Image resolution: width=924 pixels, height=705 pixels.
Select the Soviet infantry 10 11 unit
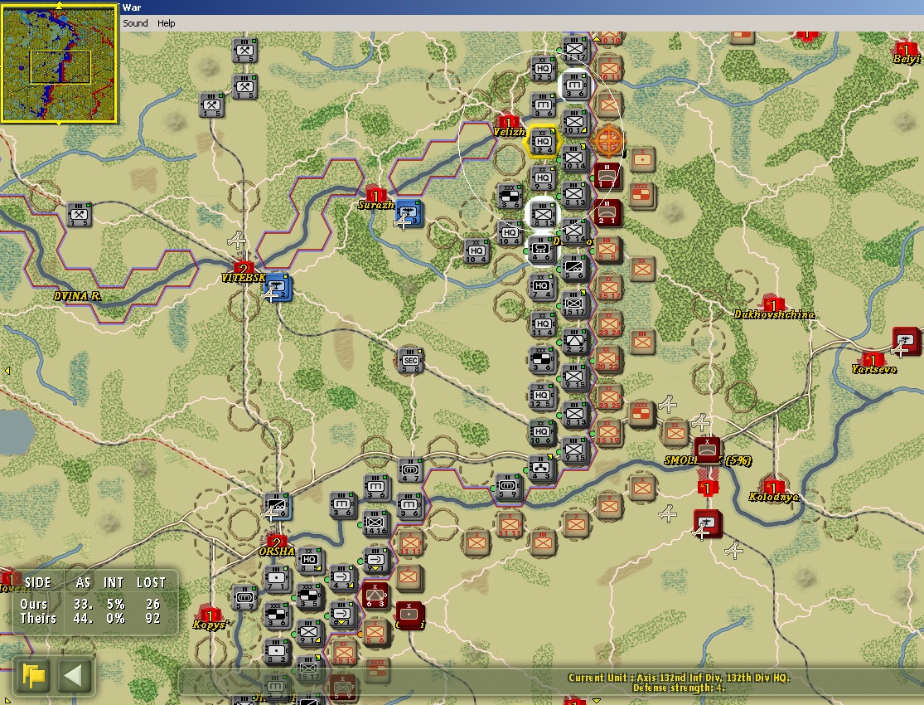(609, 69)
